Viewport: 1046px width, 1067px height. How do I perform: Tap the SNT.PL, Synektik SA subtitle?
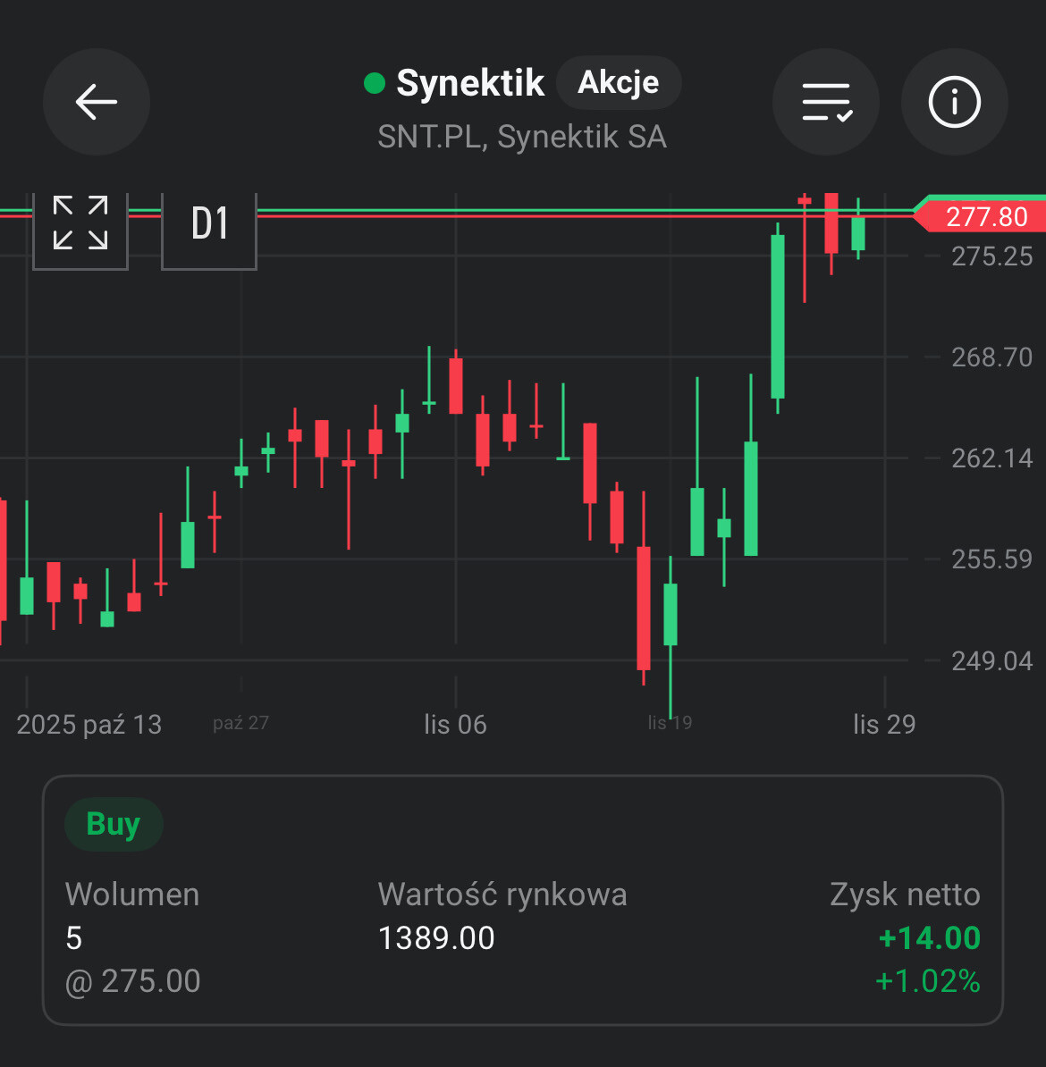522,137
